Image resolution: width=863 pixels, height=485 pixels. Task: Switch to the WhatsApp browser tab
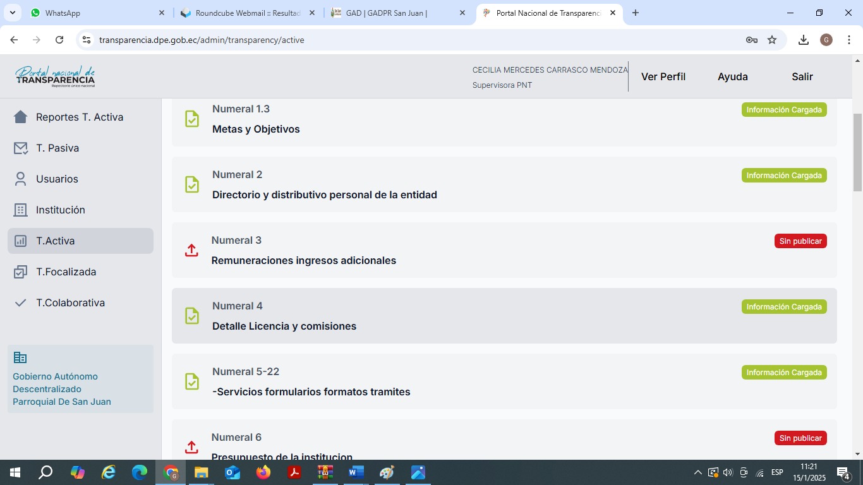tap(95, 13)
